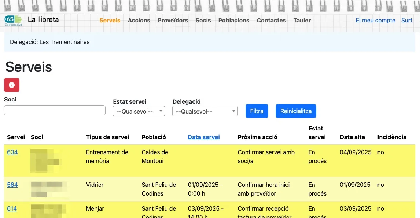Expand the Delegació filter dropdown
The width and height of the screenshot is (420, 218).
(205, 111)
